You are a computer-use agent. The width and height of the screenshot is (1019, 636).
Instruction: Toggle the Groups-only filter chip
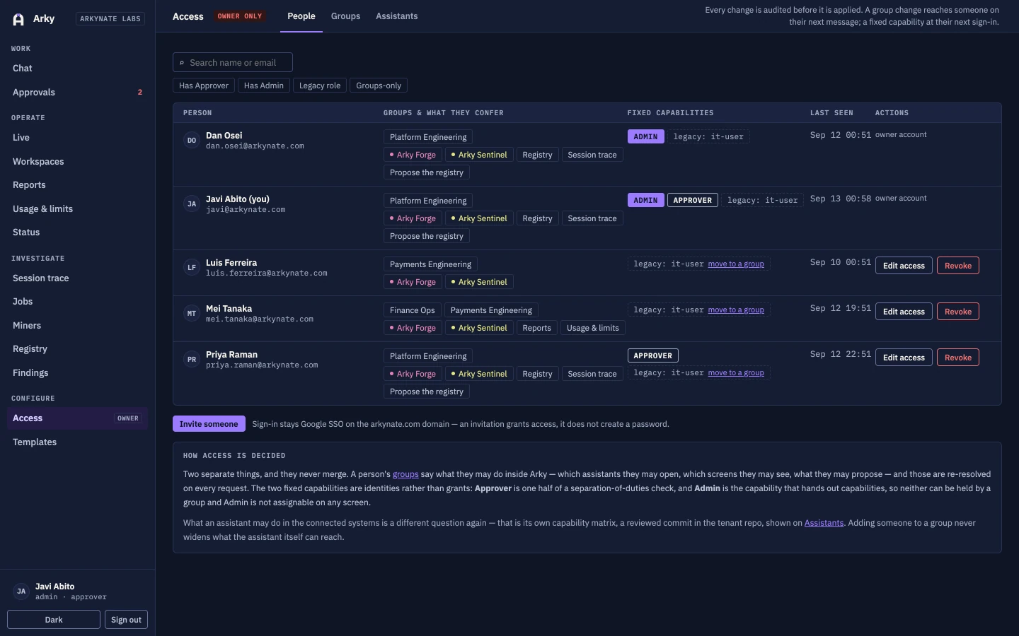[x=379, y=86]
